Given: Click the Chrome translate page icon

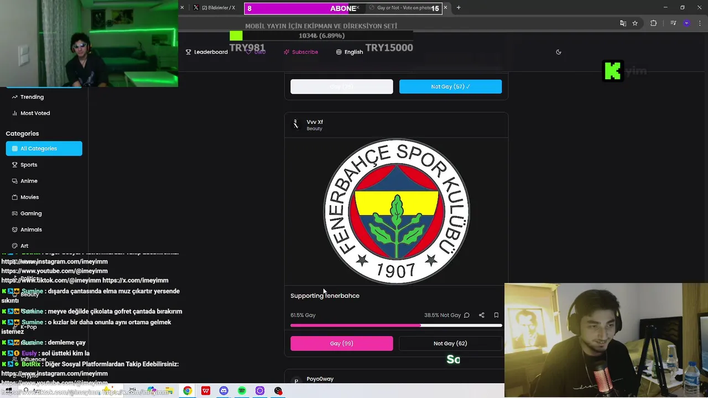Looking at the screenshot, I should point(623,23).
